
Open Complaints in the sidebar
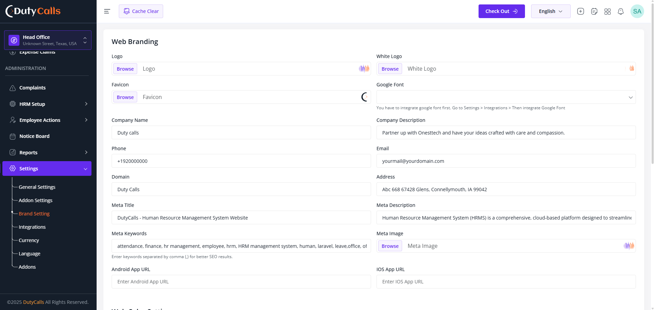click(32, 88)
